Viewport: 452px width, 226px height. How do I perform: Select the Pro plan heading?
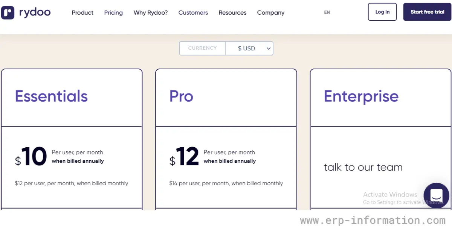(181, 96)
